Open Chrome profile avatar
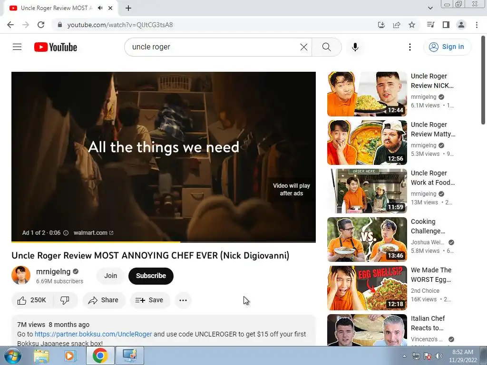The width and height of the screenshot is (487, 365). pyautogui.click(x=461, y=25)
